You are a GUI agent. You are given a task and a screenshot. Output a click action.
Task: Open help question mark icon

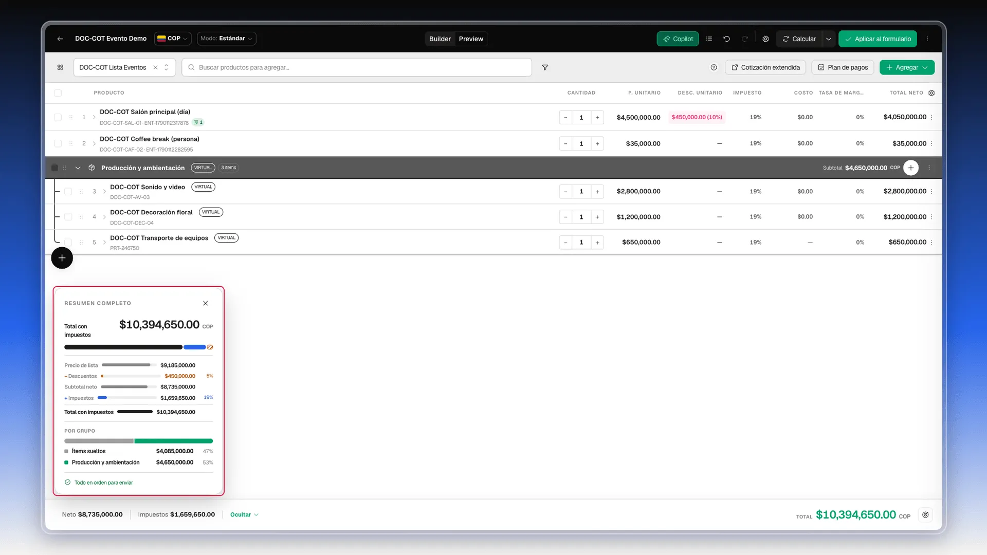pyautogui.click(x=714, y=67)
